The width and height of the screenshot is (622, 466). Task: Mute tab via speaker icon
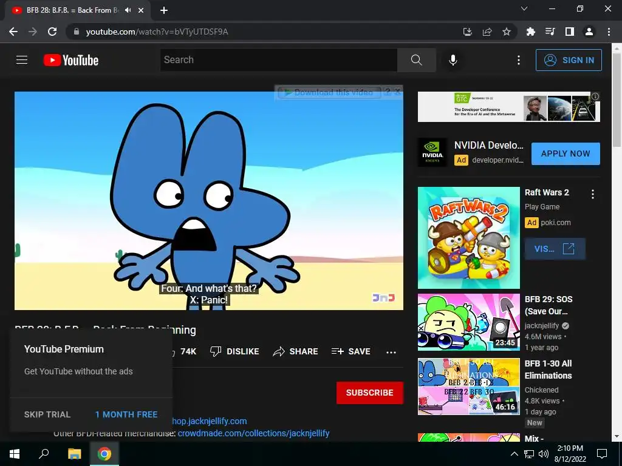click(128, 10)
